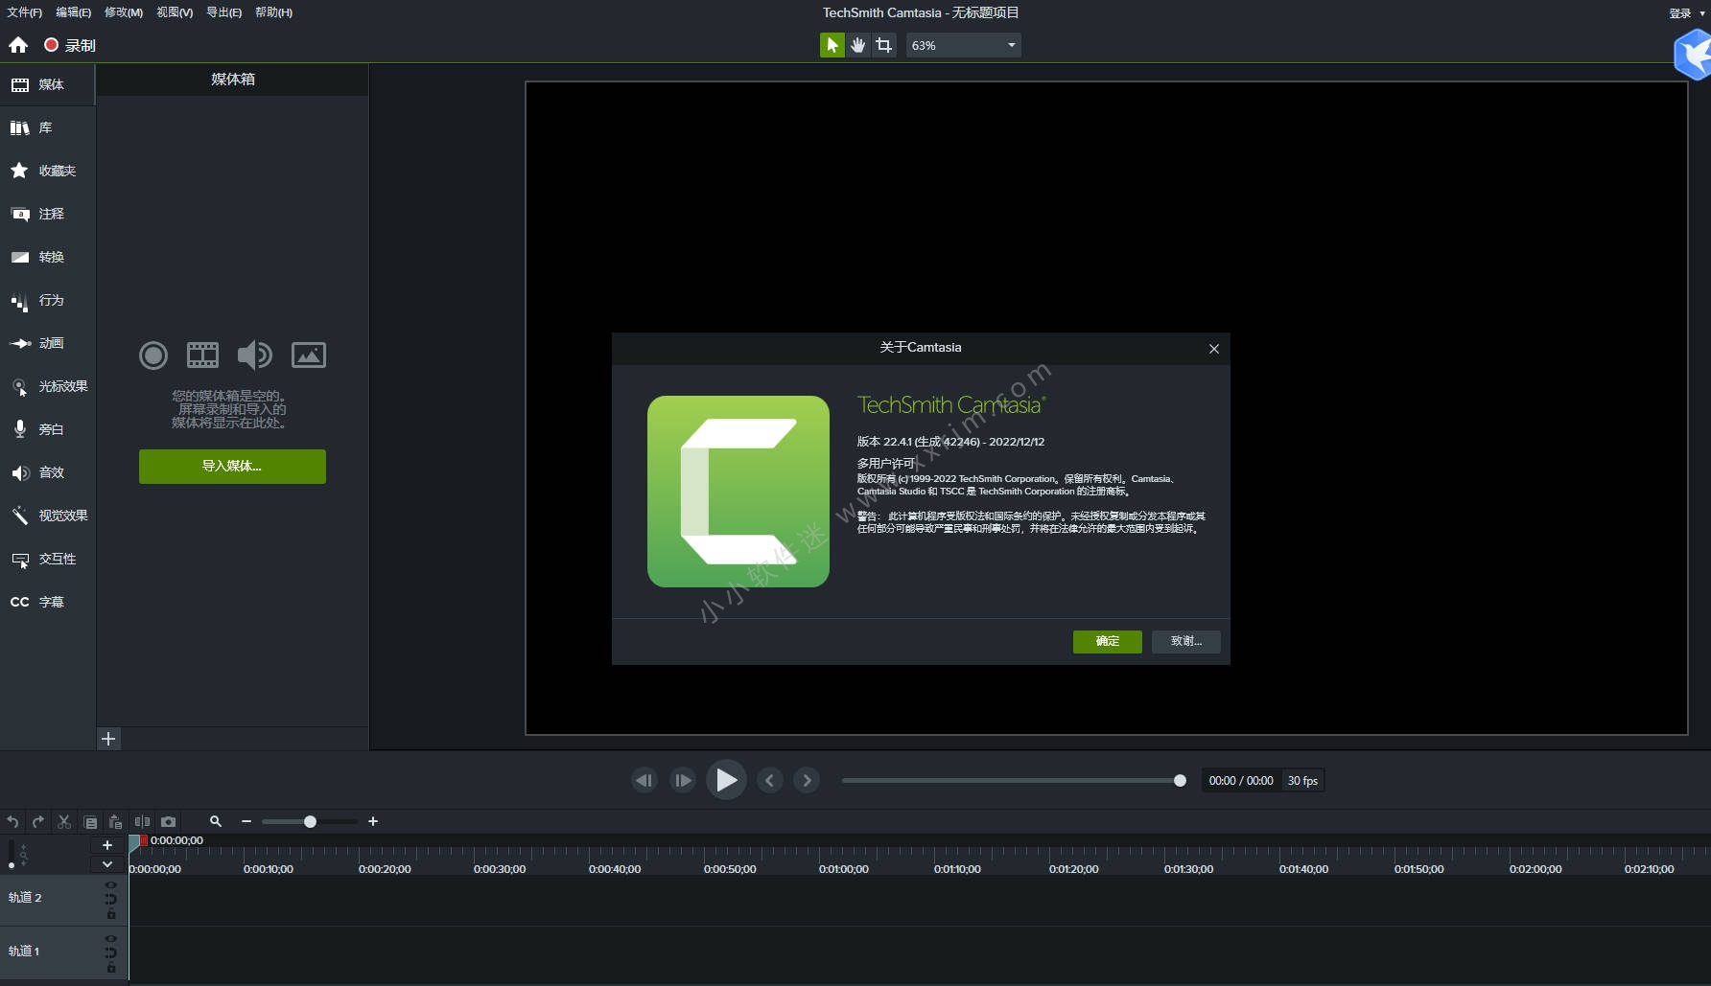The image size is (1711, 986).
Task: Select the arrow Edit mode tool
Action: (x=832, y=45)
